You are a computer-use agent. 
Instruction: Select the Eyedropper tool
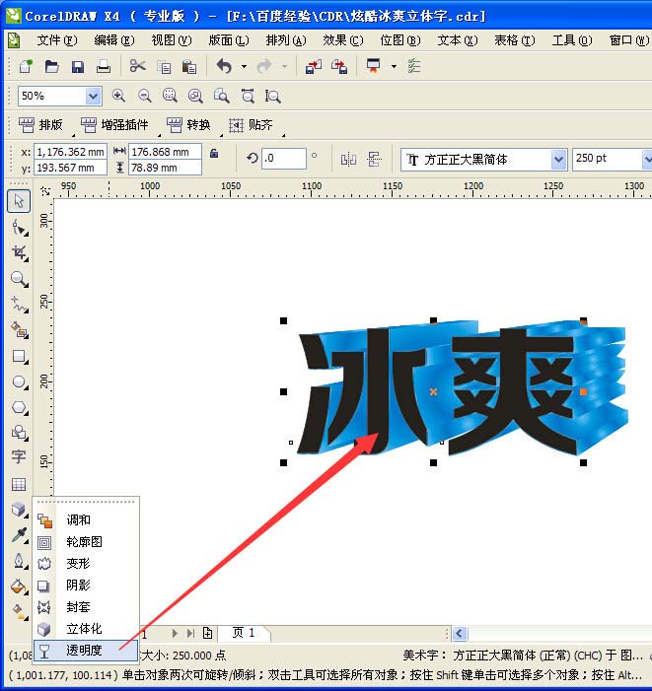tap(19, 535)
